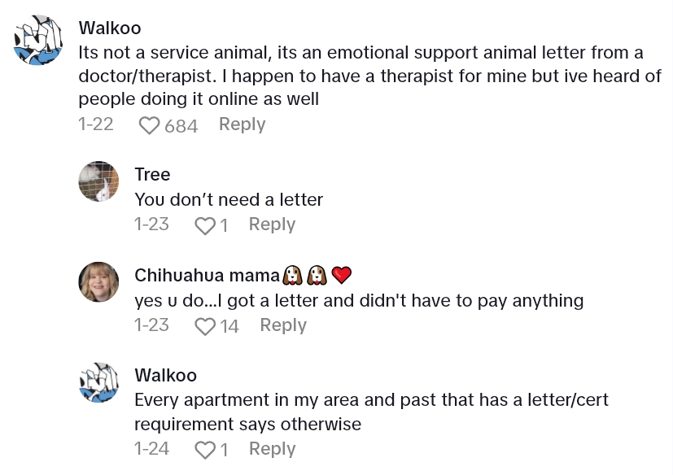Screen dimensions: 673x475
Task: View Chihuahua mama's profile photo
Action: click(x=98, y=281)
